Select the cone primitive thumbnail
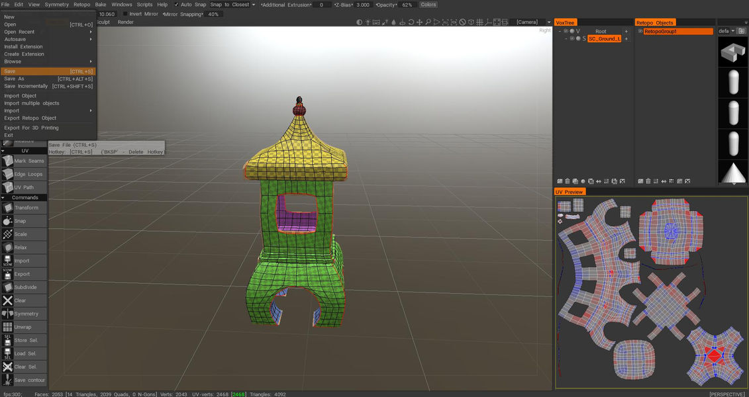Screen dimensions: 749x397 coord(732,172)
